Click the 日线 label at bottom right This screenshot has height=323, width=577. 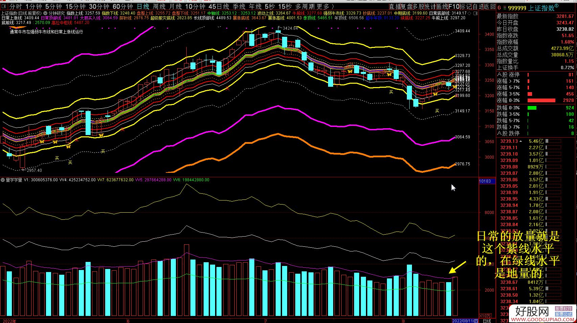[x=487, y=321]
